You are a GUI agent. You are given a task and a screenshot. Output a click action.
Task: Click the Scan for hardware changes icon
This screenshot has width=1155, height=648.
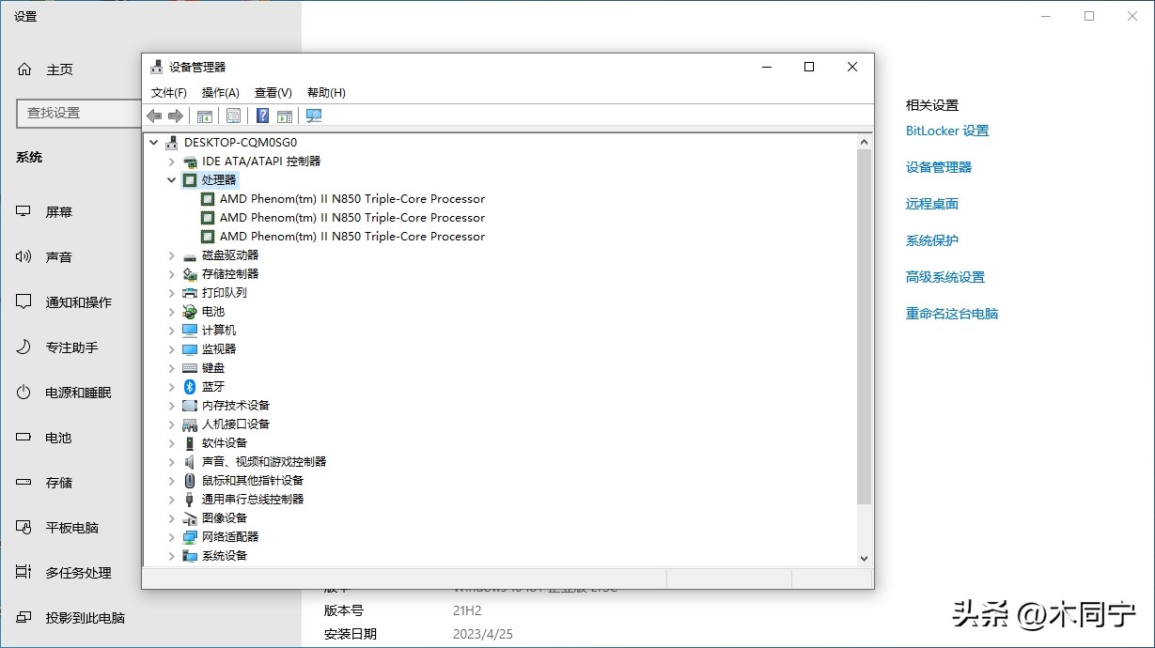(313, 115)
